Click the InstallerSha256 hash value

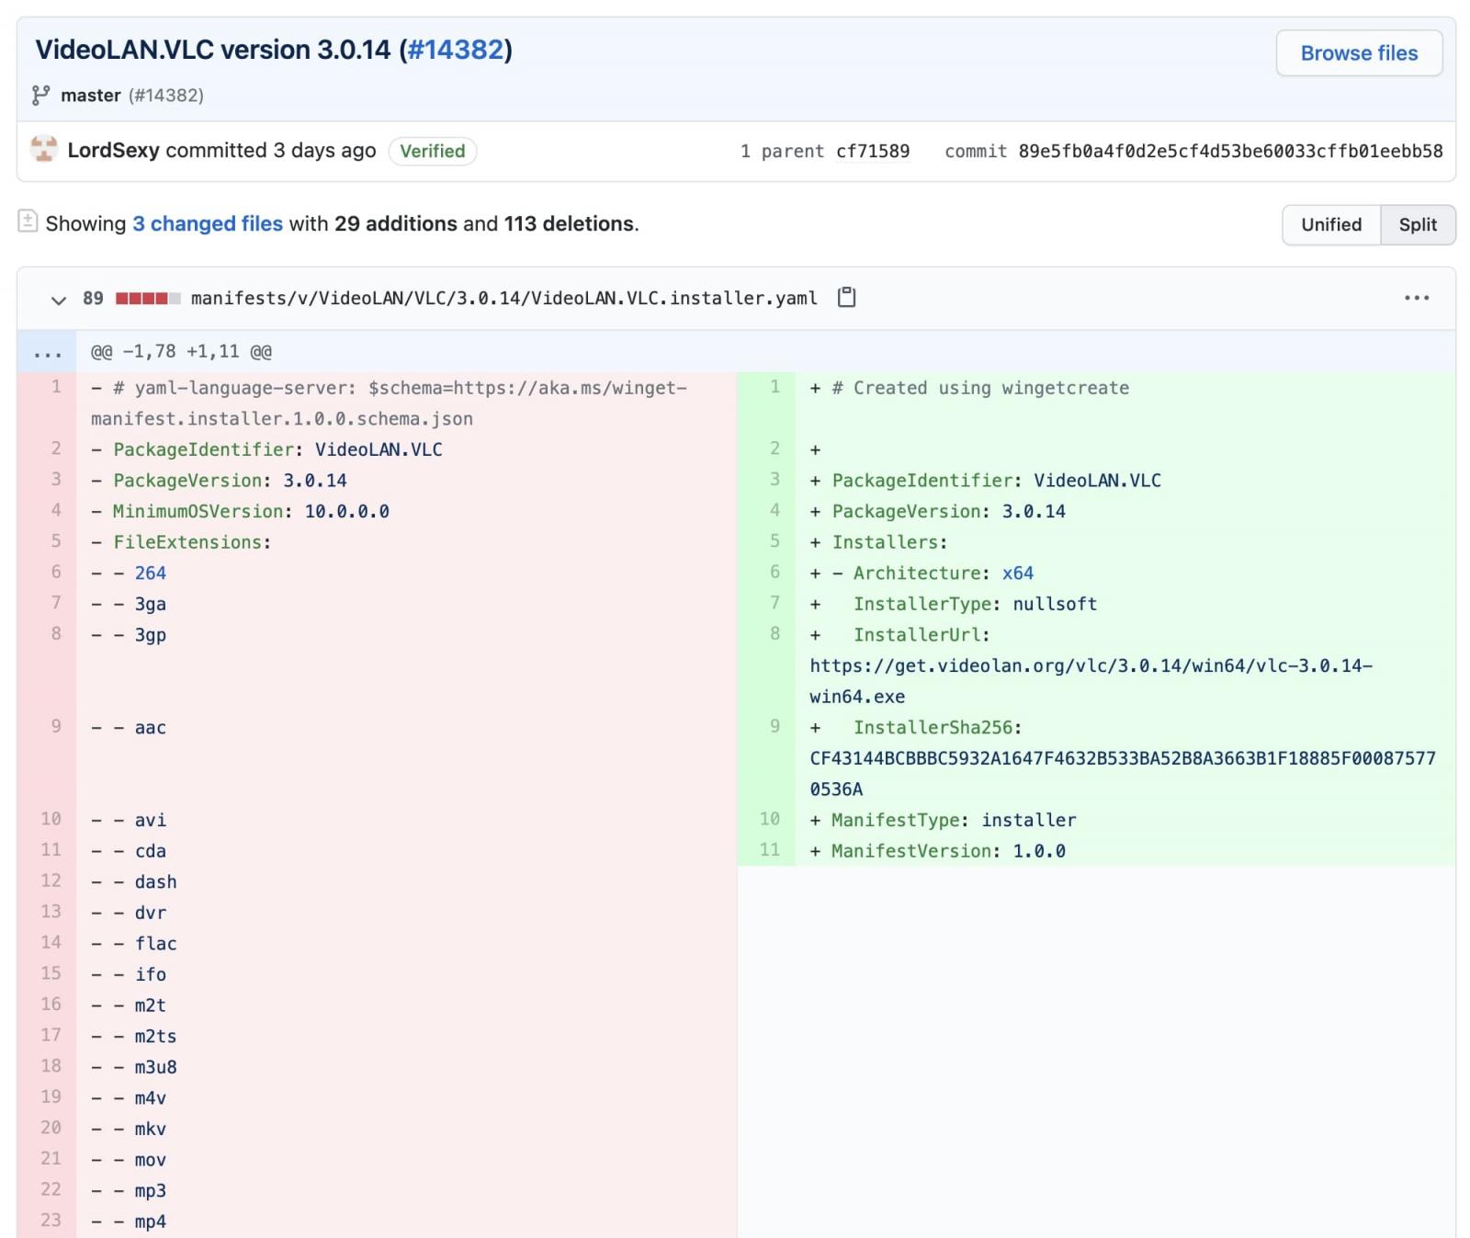tap(1122, 774)
